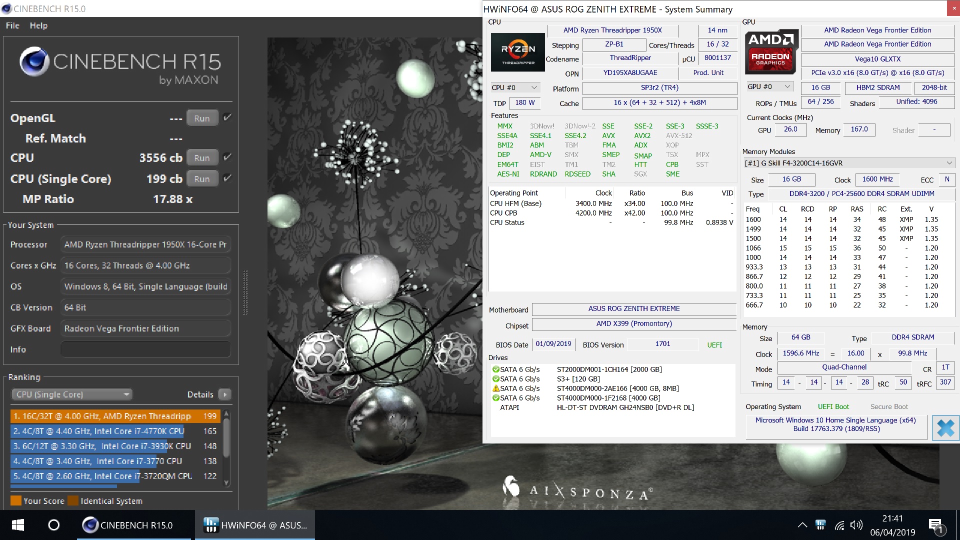Click the ASUS ROG ZENITH EXTREME motherboard field
Screen dimensions: 960x540
pos(634,309)
